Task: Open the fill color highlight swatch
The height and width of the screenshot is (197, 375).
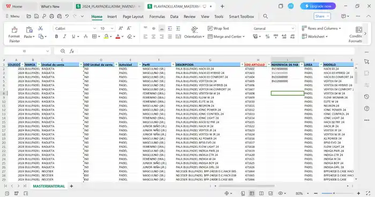Action: 106,36
